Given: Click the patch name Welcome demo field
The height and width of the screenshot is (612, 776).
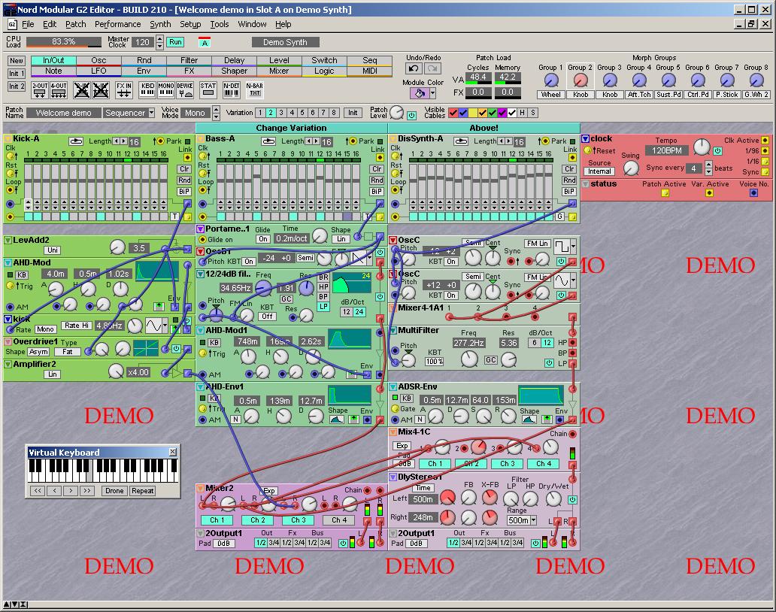Looking at the screenshot, I should (x=64, y=113).
